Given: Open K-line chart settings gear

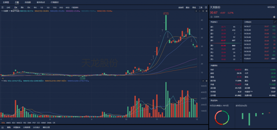Looking at the screenshot, I should pos(206,11).
